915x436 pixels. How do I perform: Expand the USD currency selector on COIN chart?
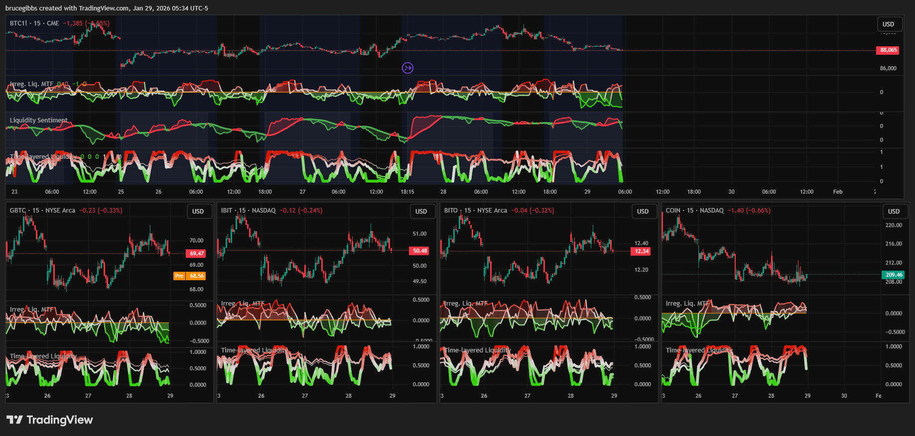(894, 212)
